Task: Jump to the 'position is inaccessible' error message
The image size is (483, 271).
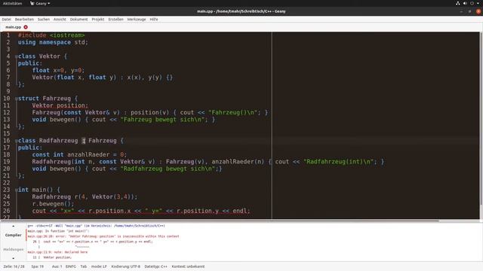Action: (103, 236)
